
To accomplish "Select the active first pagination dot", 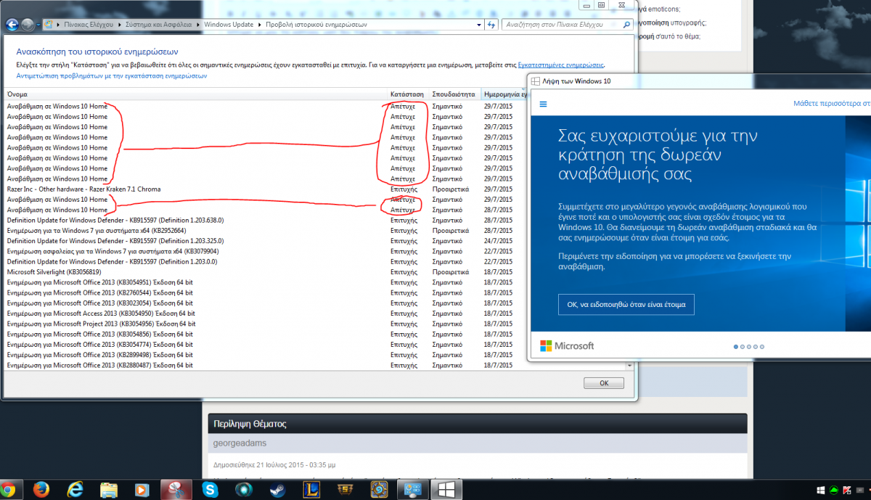I will (735, 347).
